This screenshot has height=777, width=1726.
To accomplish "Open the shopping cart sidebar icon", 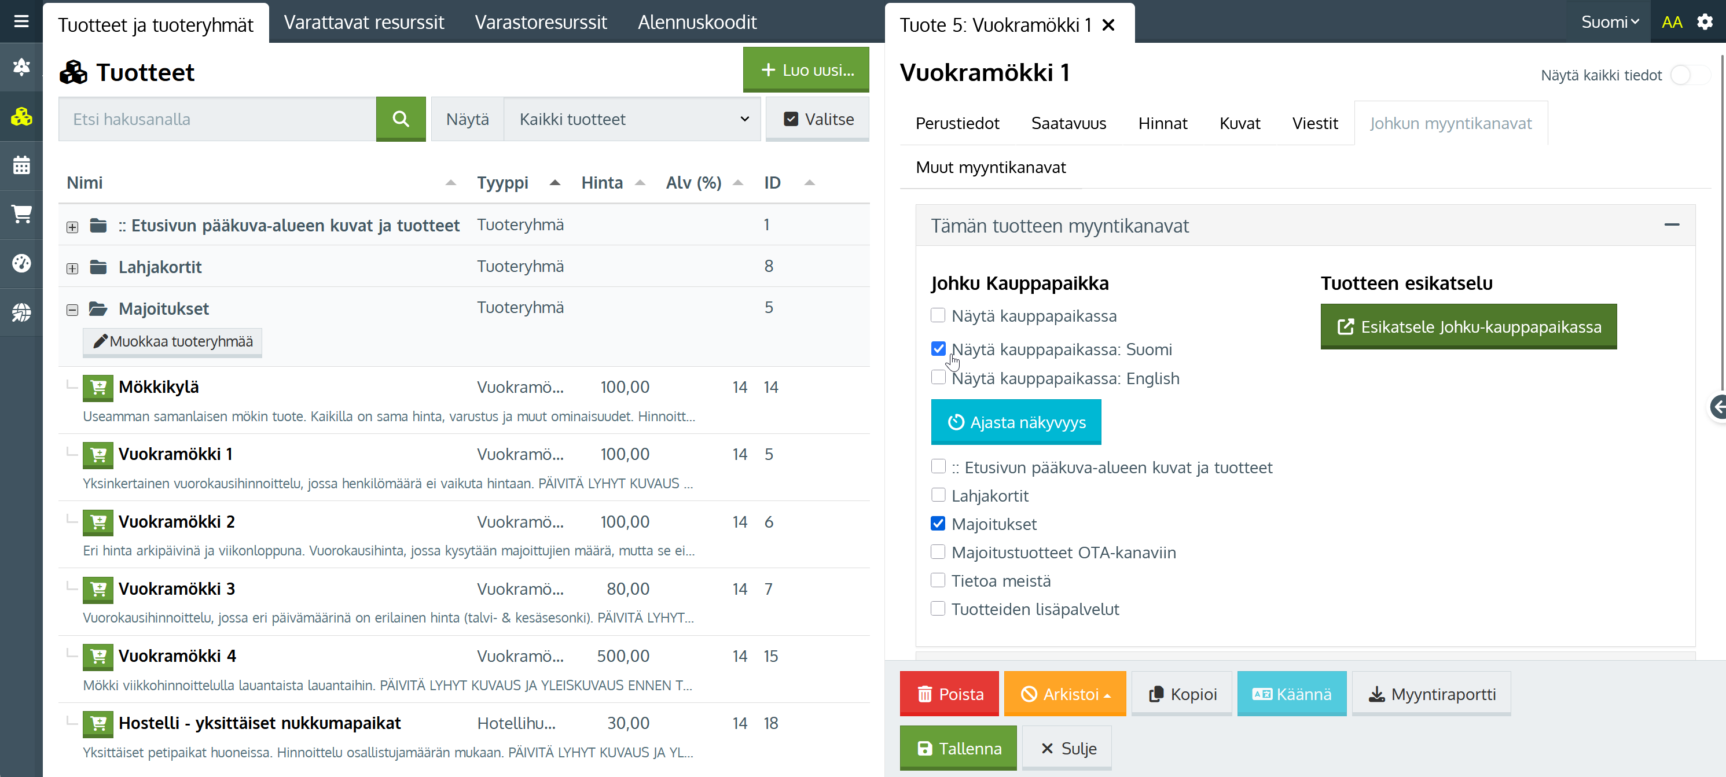I will pos(21,214).
